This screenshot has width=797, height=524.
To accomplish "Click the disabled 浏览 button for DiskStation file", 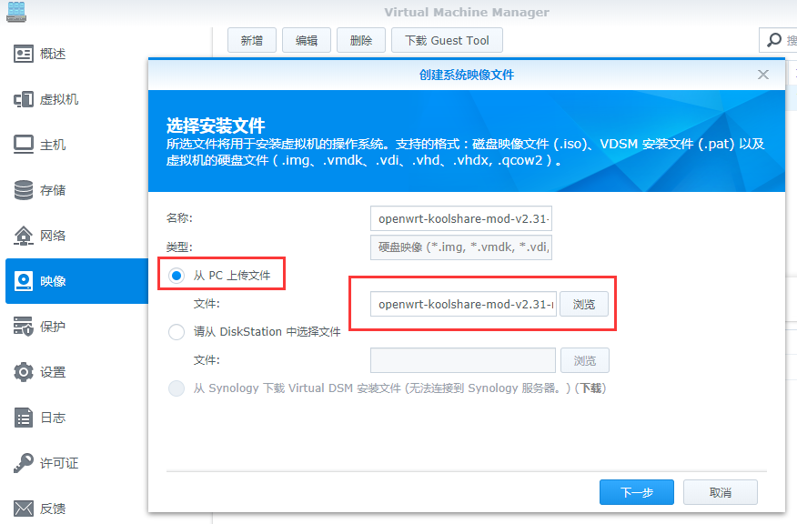I will (x=584, y=360).
